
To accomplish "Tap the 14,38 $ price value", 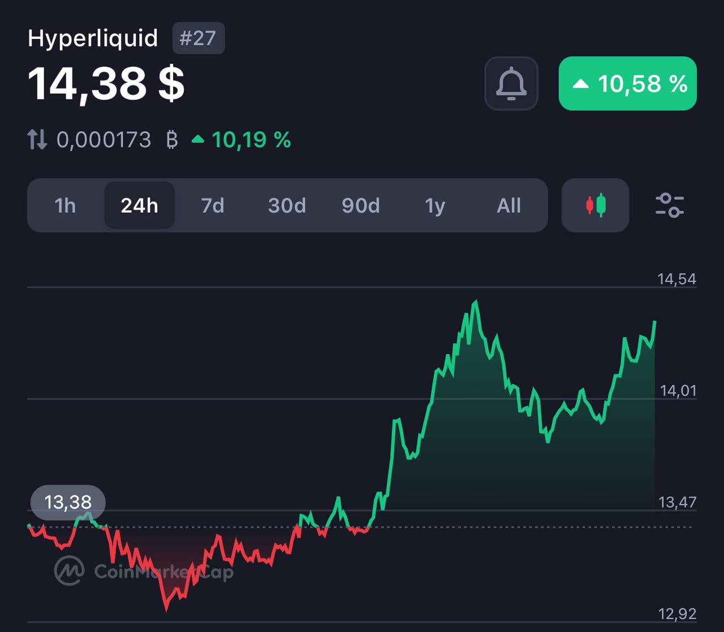I will pos(106,84).
